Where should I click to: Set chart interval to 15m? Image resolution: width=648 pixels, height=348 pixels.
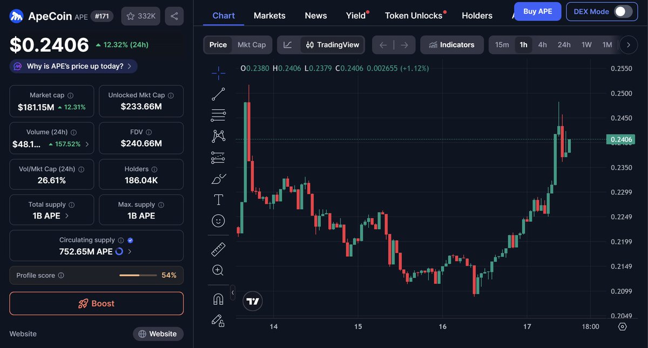point(502,45)
